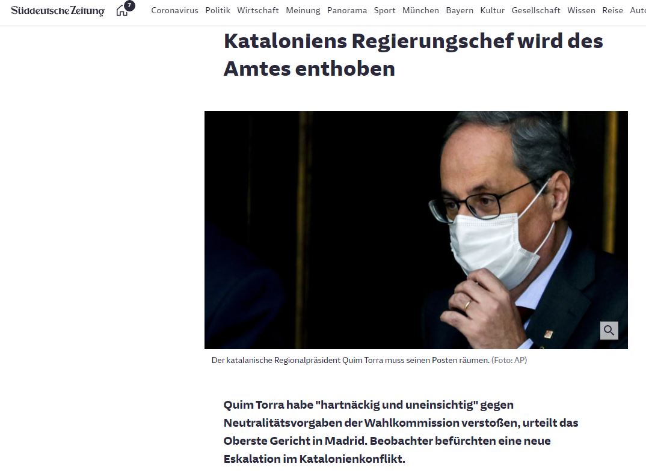Open the Reise section

coord(613,10)
